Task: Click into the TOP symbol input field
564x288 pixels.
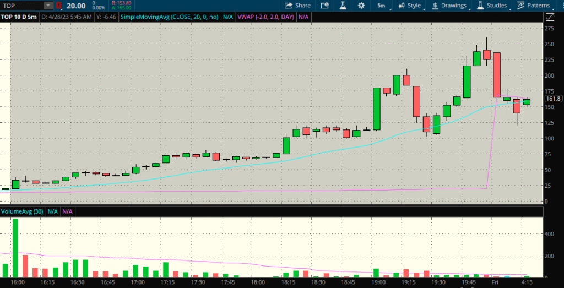Action: coord(22,6)
